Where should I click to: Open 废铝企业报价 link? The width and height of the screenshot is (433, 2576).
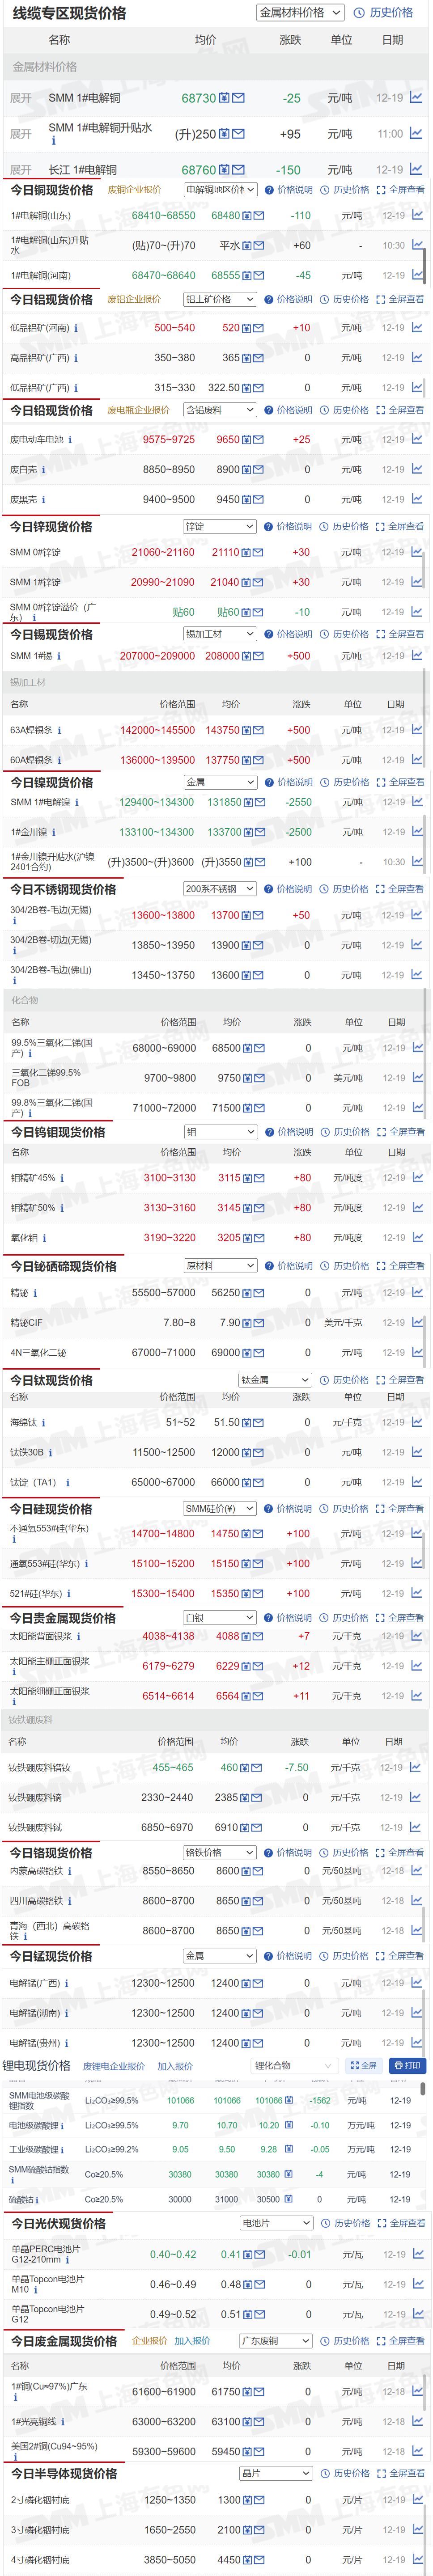[134, 299]
